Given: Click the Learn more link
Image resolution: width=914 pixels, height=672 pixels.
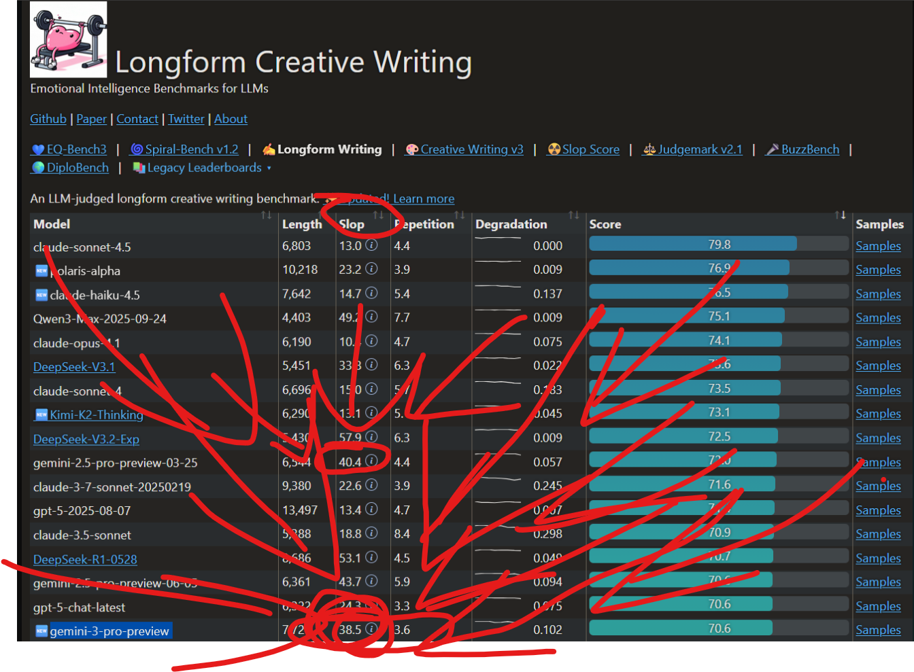Looking at the screenshot, I should (x=424, y=198).
